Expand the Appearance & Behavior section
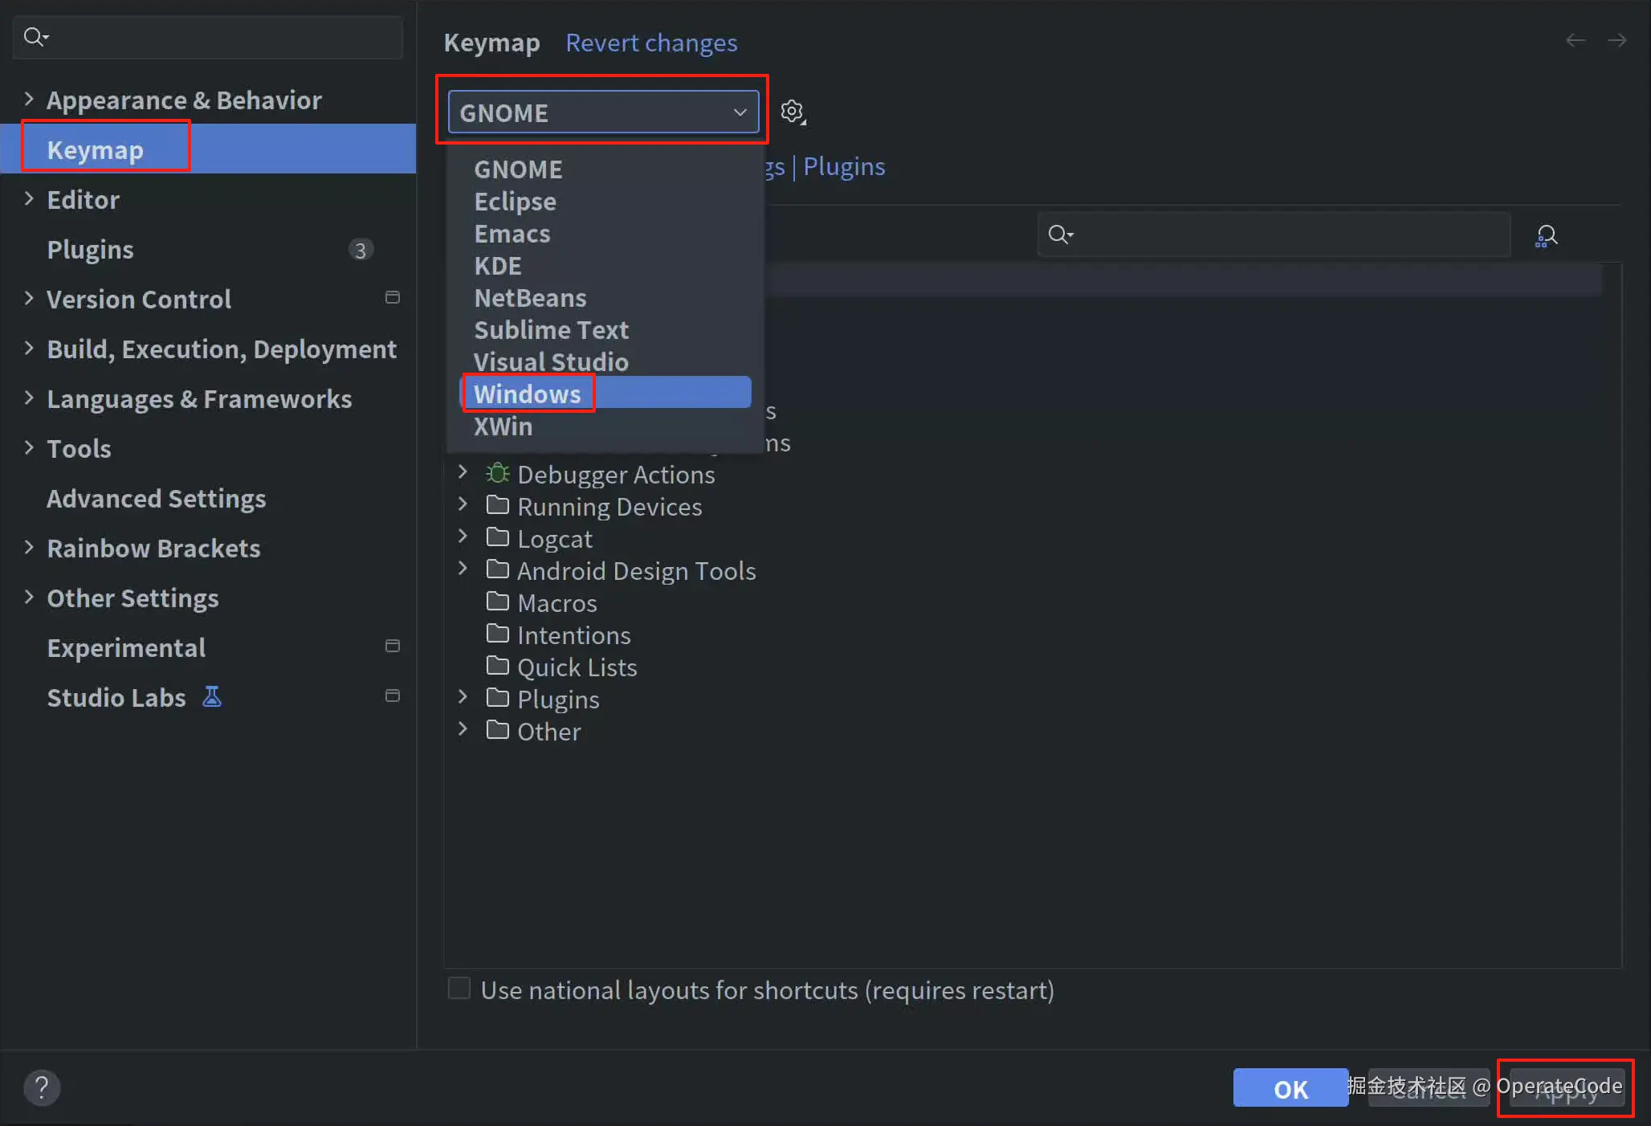The height and width of the screenshot is (1126, 1651). (x=29, y=100)
